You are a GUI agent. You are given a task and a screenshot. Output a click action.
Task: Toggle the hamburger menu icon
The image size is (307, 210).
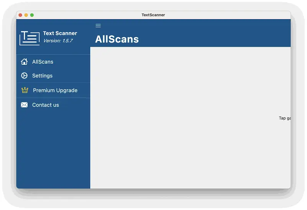coord(98,26)
